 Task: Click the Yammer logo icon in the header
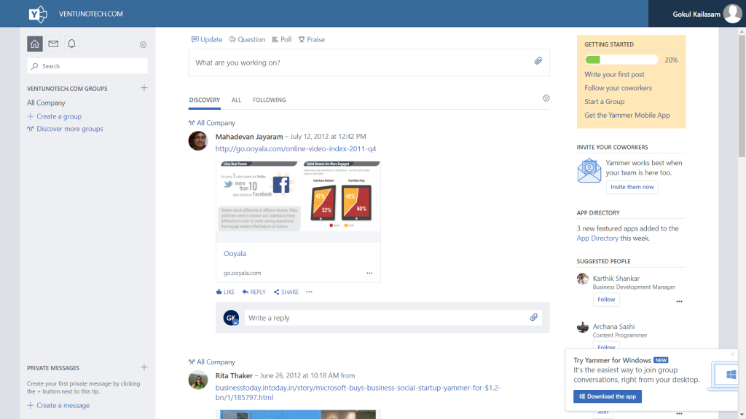click(38, 14)
